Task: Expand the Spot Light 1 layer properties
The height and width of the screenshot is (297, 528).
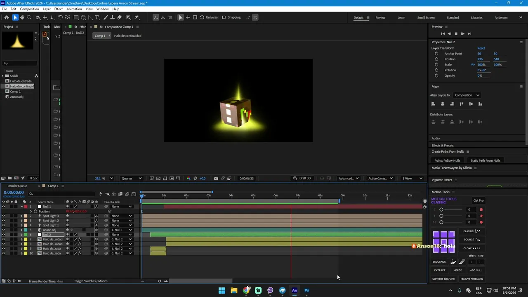Action: pos(21,225)
